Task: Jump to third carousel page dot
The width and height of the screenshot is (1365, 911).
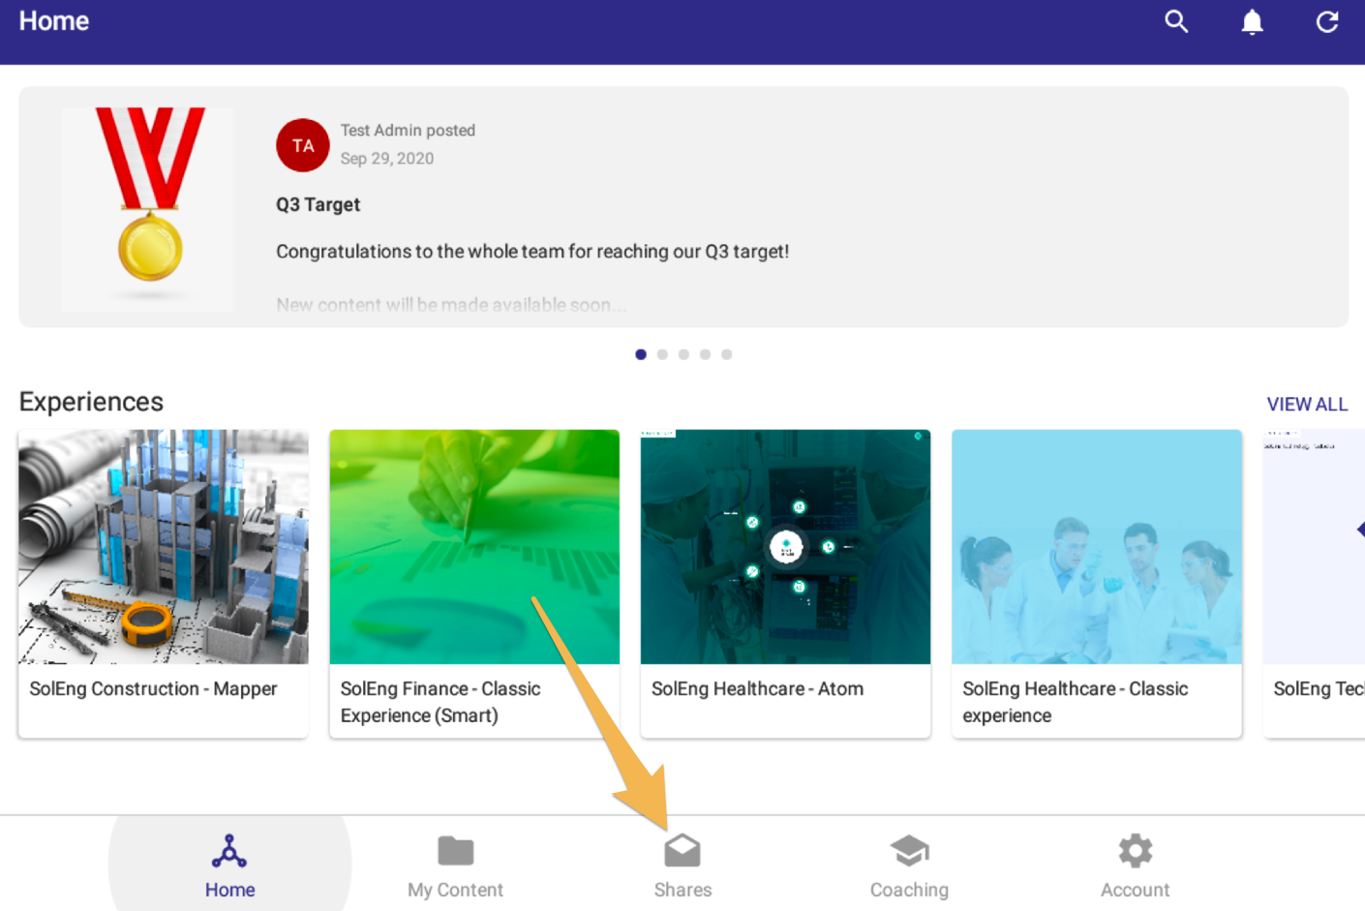Action: (683, 354)
